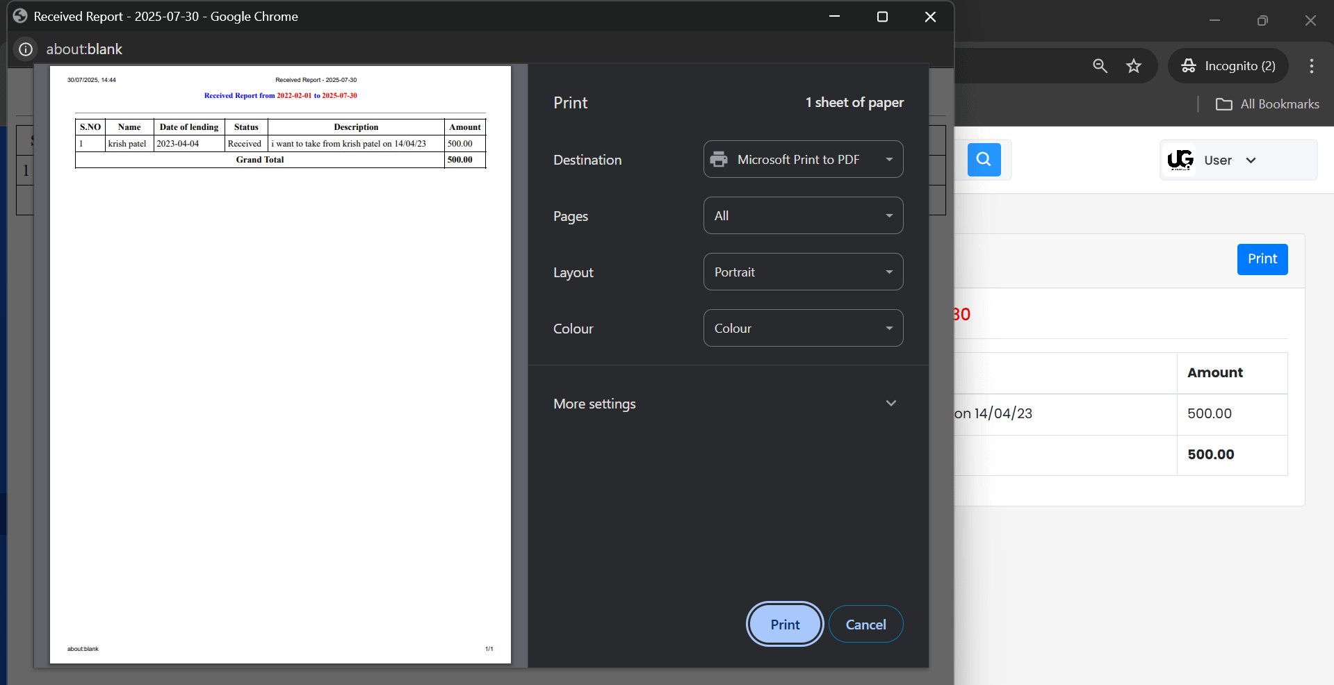
Task: Cancel the print dialog
Action: [x=865, y=624]
